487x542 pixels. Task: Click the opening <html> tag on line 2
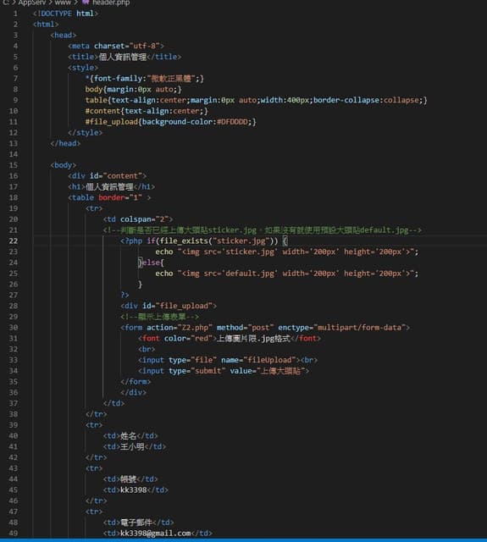click(46, 25)
